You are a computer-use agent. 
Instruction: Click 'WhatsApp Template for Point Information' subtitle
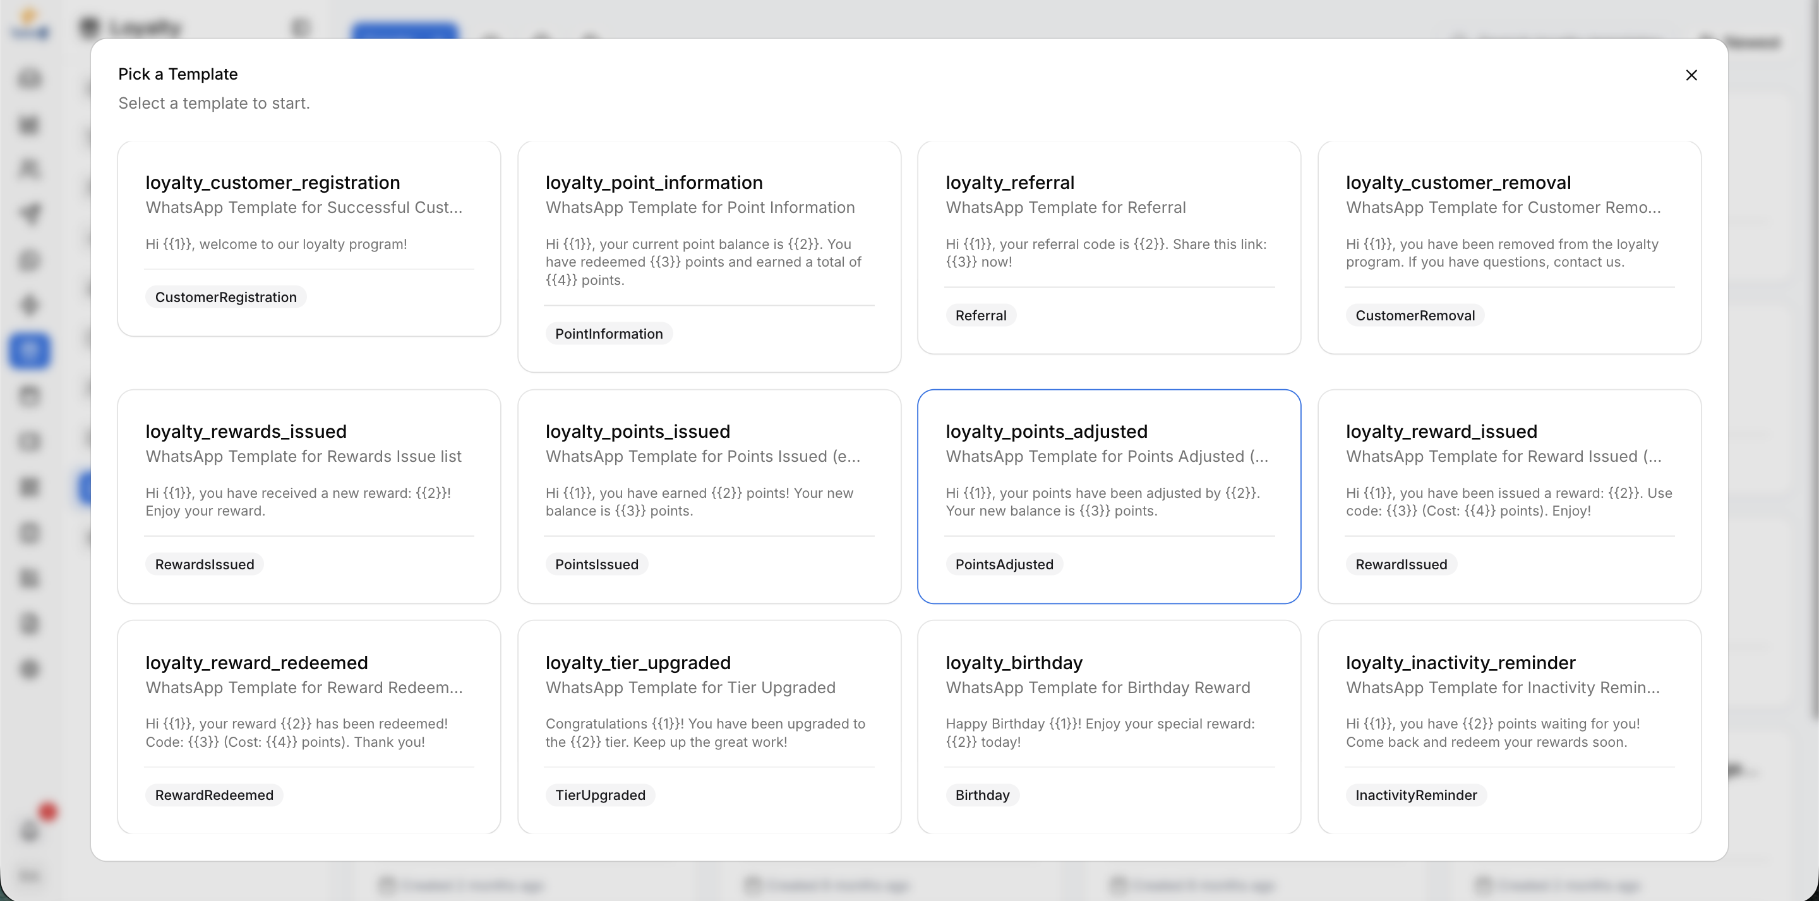pos(700,208)
